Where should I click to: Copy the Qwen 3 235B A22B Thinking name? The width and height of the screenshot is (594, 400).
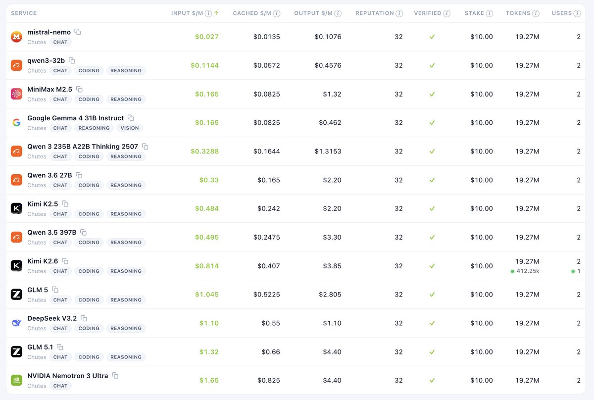pyautogui.click(x=145, y=147)
